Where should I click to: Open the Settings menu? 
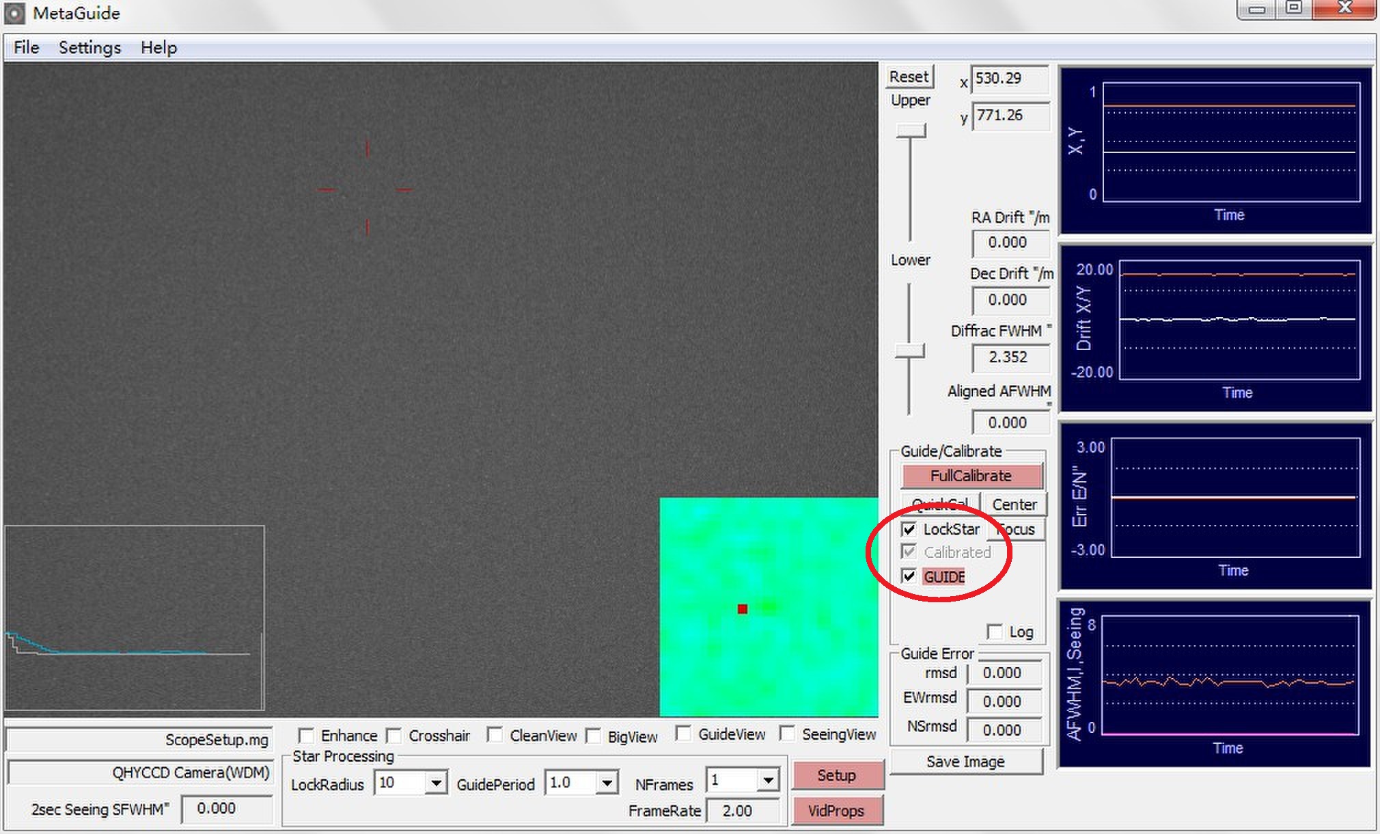coord(89,47)
